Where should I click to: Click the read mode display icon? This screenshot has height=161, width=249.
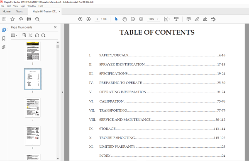tap(176, 19)
